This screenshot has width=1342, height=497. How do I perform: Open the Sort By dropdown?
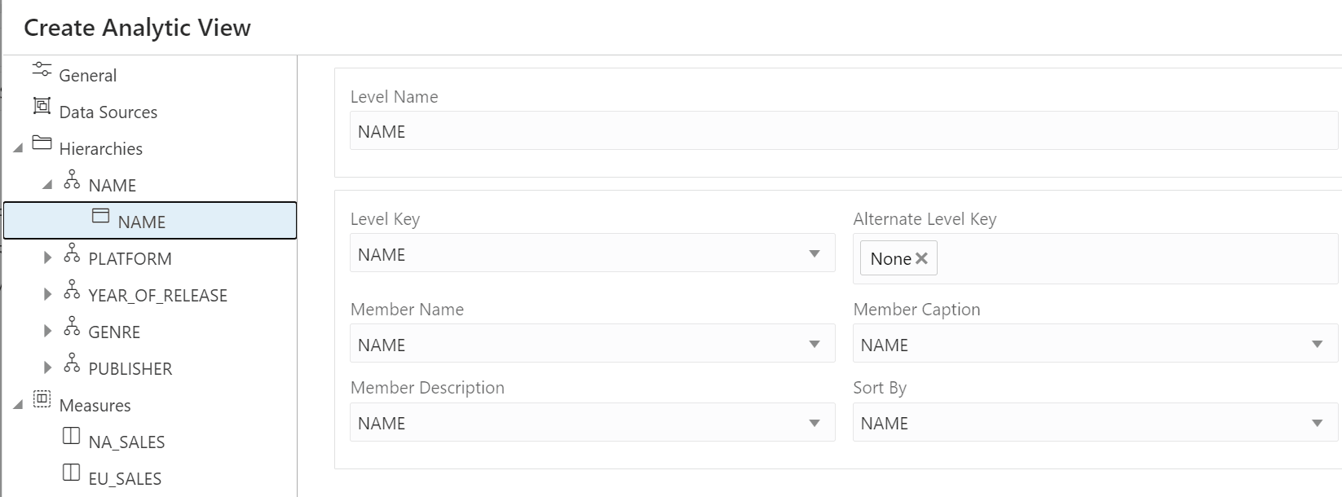pyautogui.click(x=1318, y=422)
